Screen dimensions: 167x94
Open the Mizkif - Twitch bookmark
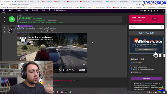(x=11, y=7)
